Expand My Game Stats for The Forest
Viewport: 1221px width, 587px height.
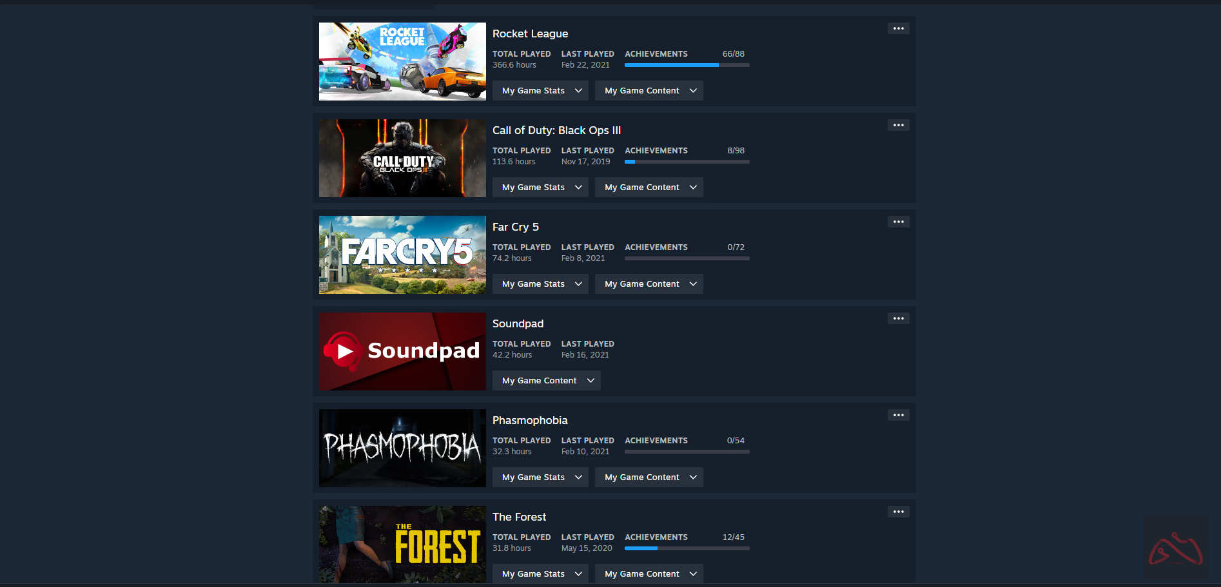[540, 573]
